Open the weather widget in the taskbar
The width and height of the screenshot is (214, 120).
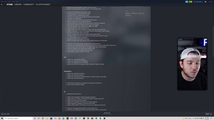pyautogui.click(x=187, y=118)
